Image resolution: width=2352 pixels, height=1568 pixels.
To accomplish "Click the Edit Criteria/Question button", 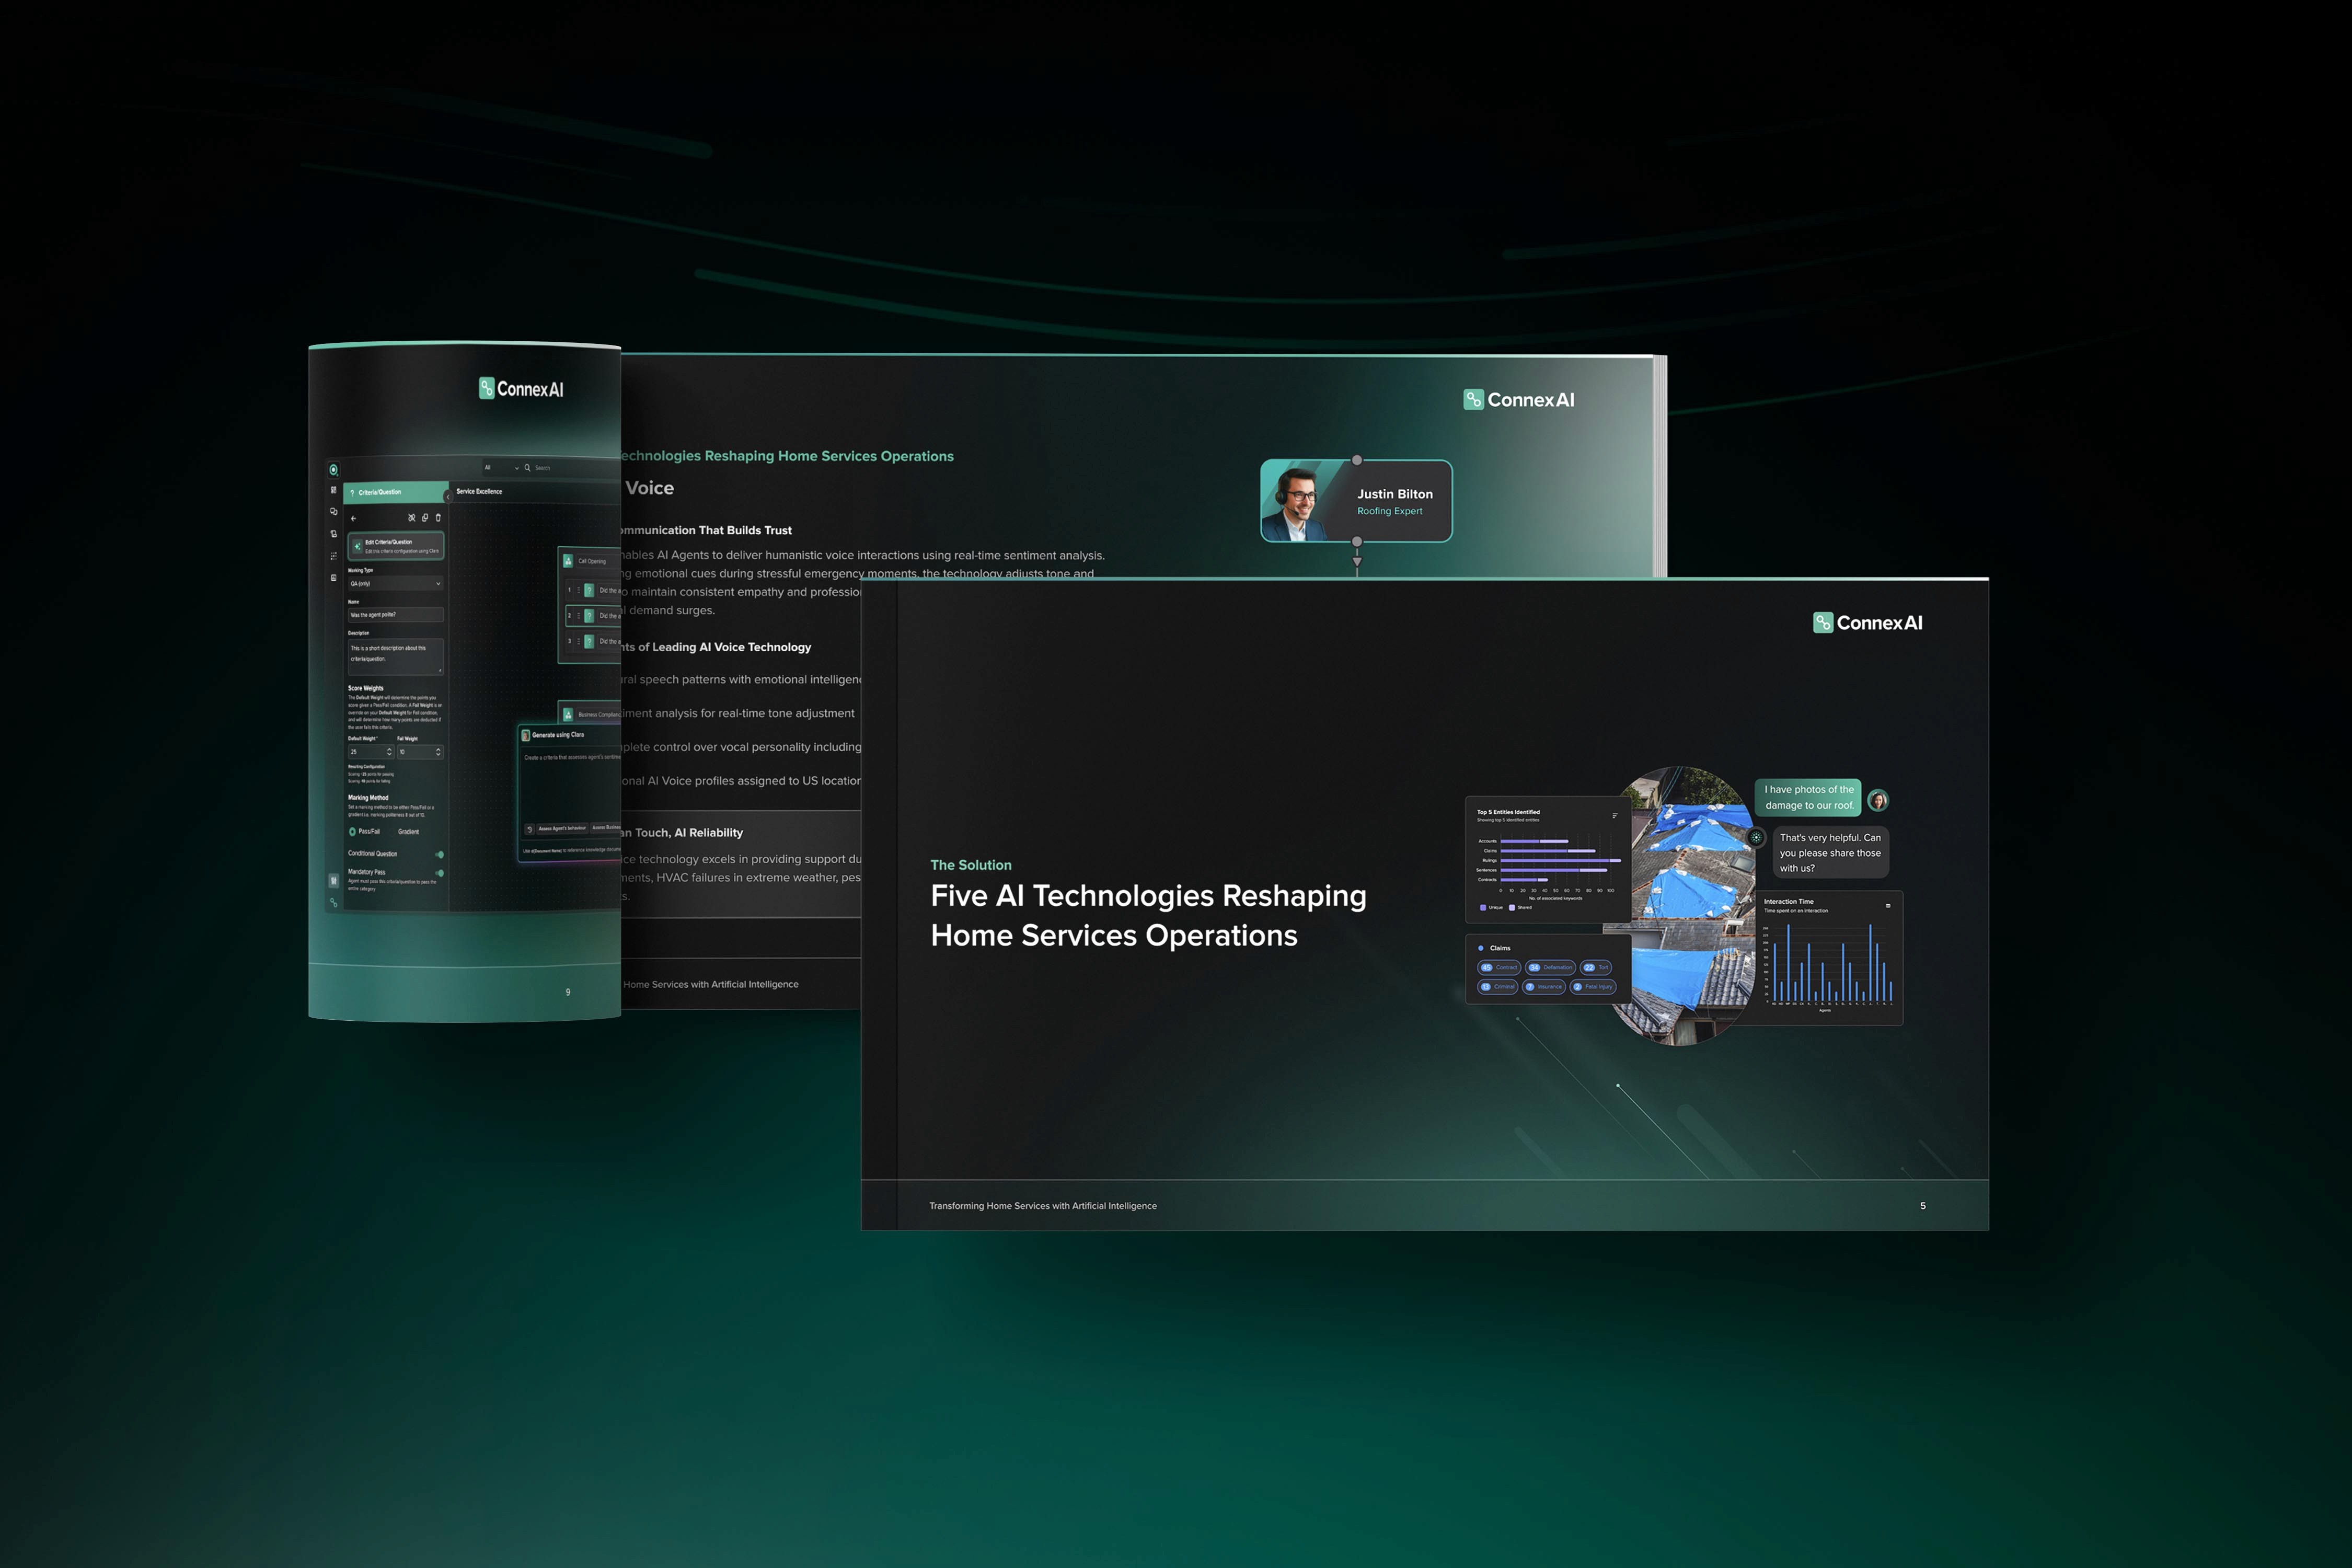I will point(396,546).
